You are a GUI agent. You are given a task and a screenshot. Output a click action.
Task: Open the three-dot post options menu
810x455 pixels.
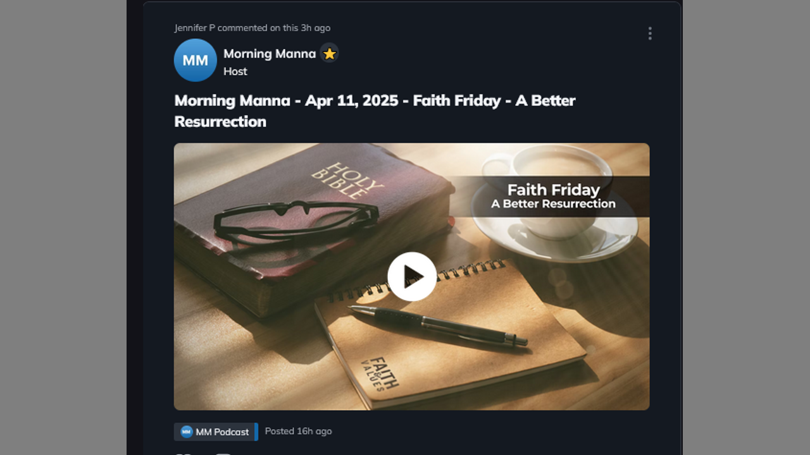click(x=649, y=33)
